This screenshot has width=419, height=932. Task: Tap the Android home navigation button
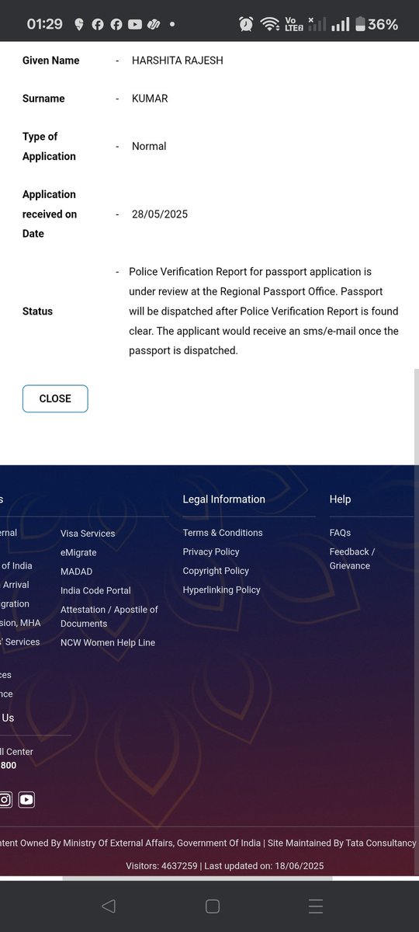[212, 906]
